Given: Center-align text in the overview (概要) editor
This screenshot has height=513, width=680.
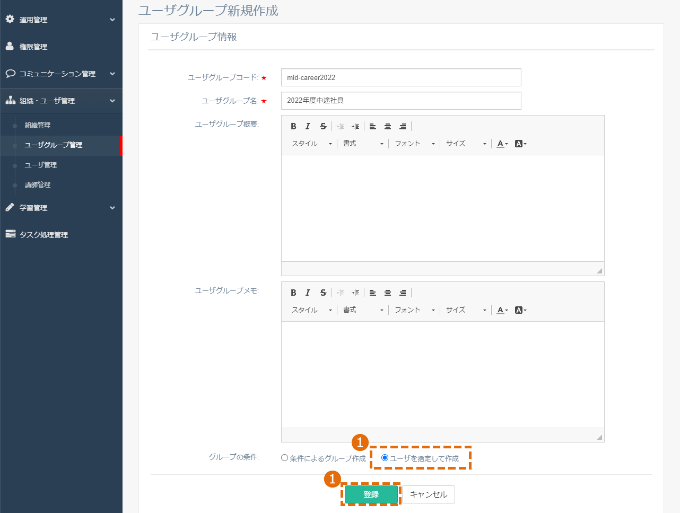Looking at the screenshot, I should pos(388,126).
